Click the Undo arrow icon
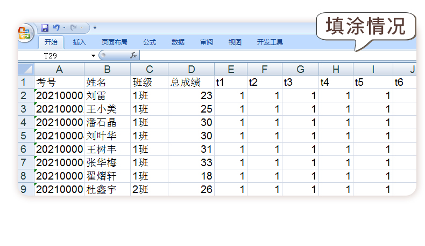Image resolution: width=425 pixels, height=246 pixels. [x=56, y=27]
